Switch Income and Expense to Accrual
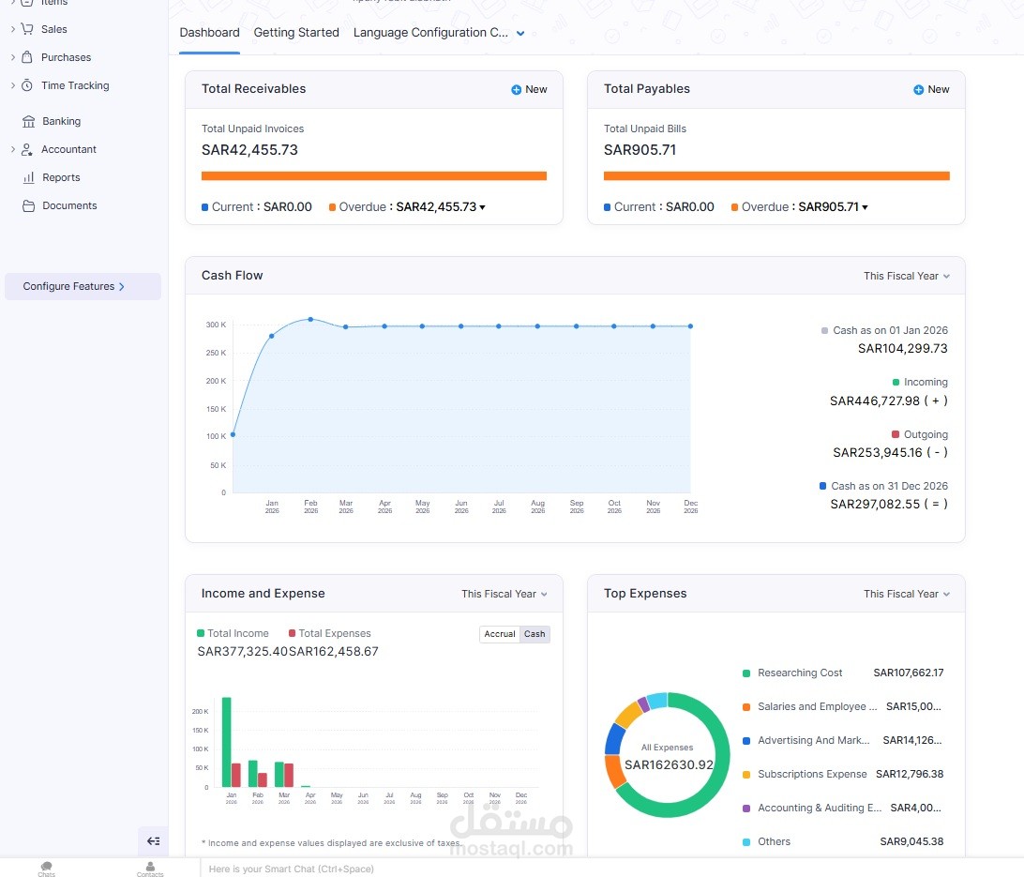Image resolution: width=1024 pixels, height=877 pixels. (x=500, y=634)
